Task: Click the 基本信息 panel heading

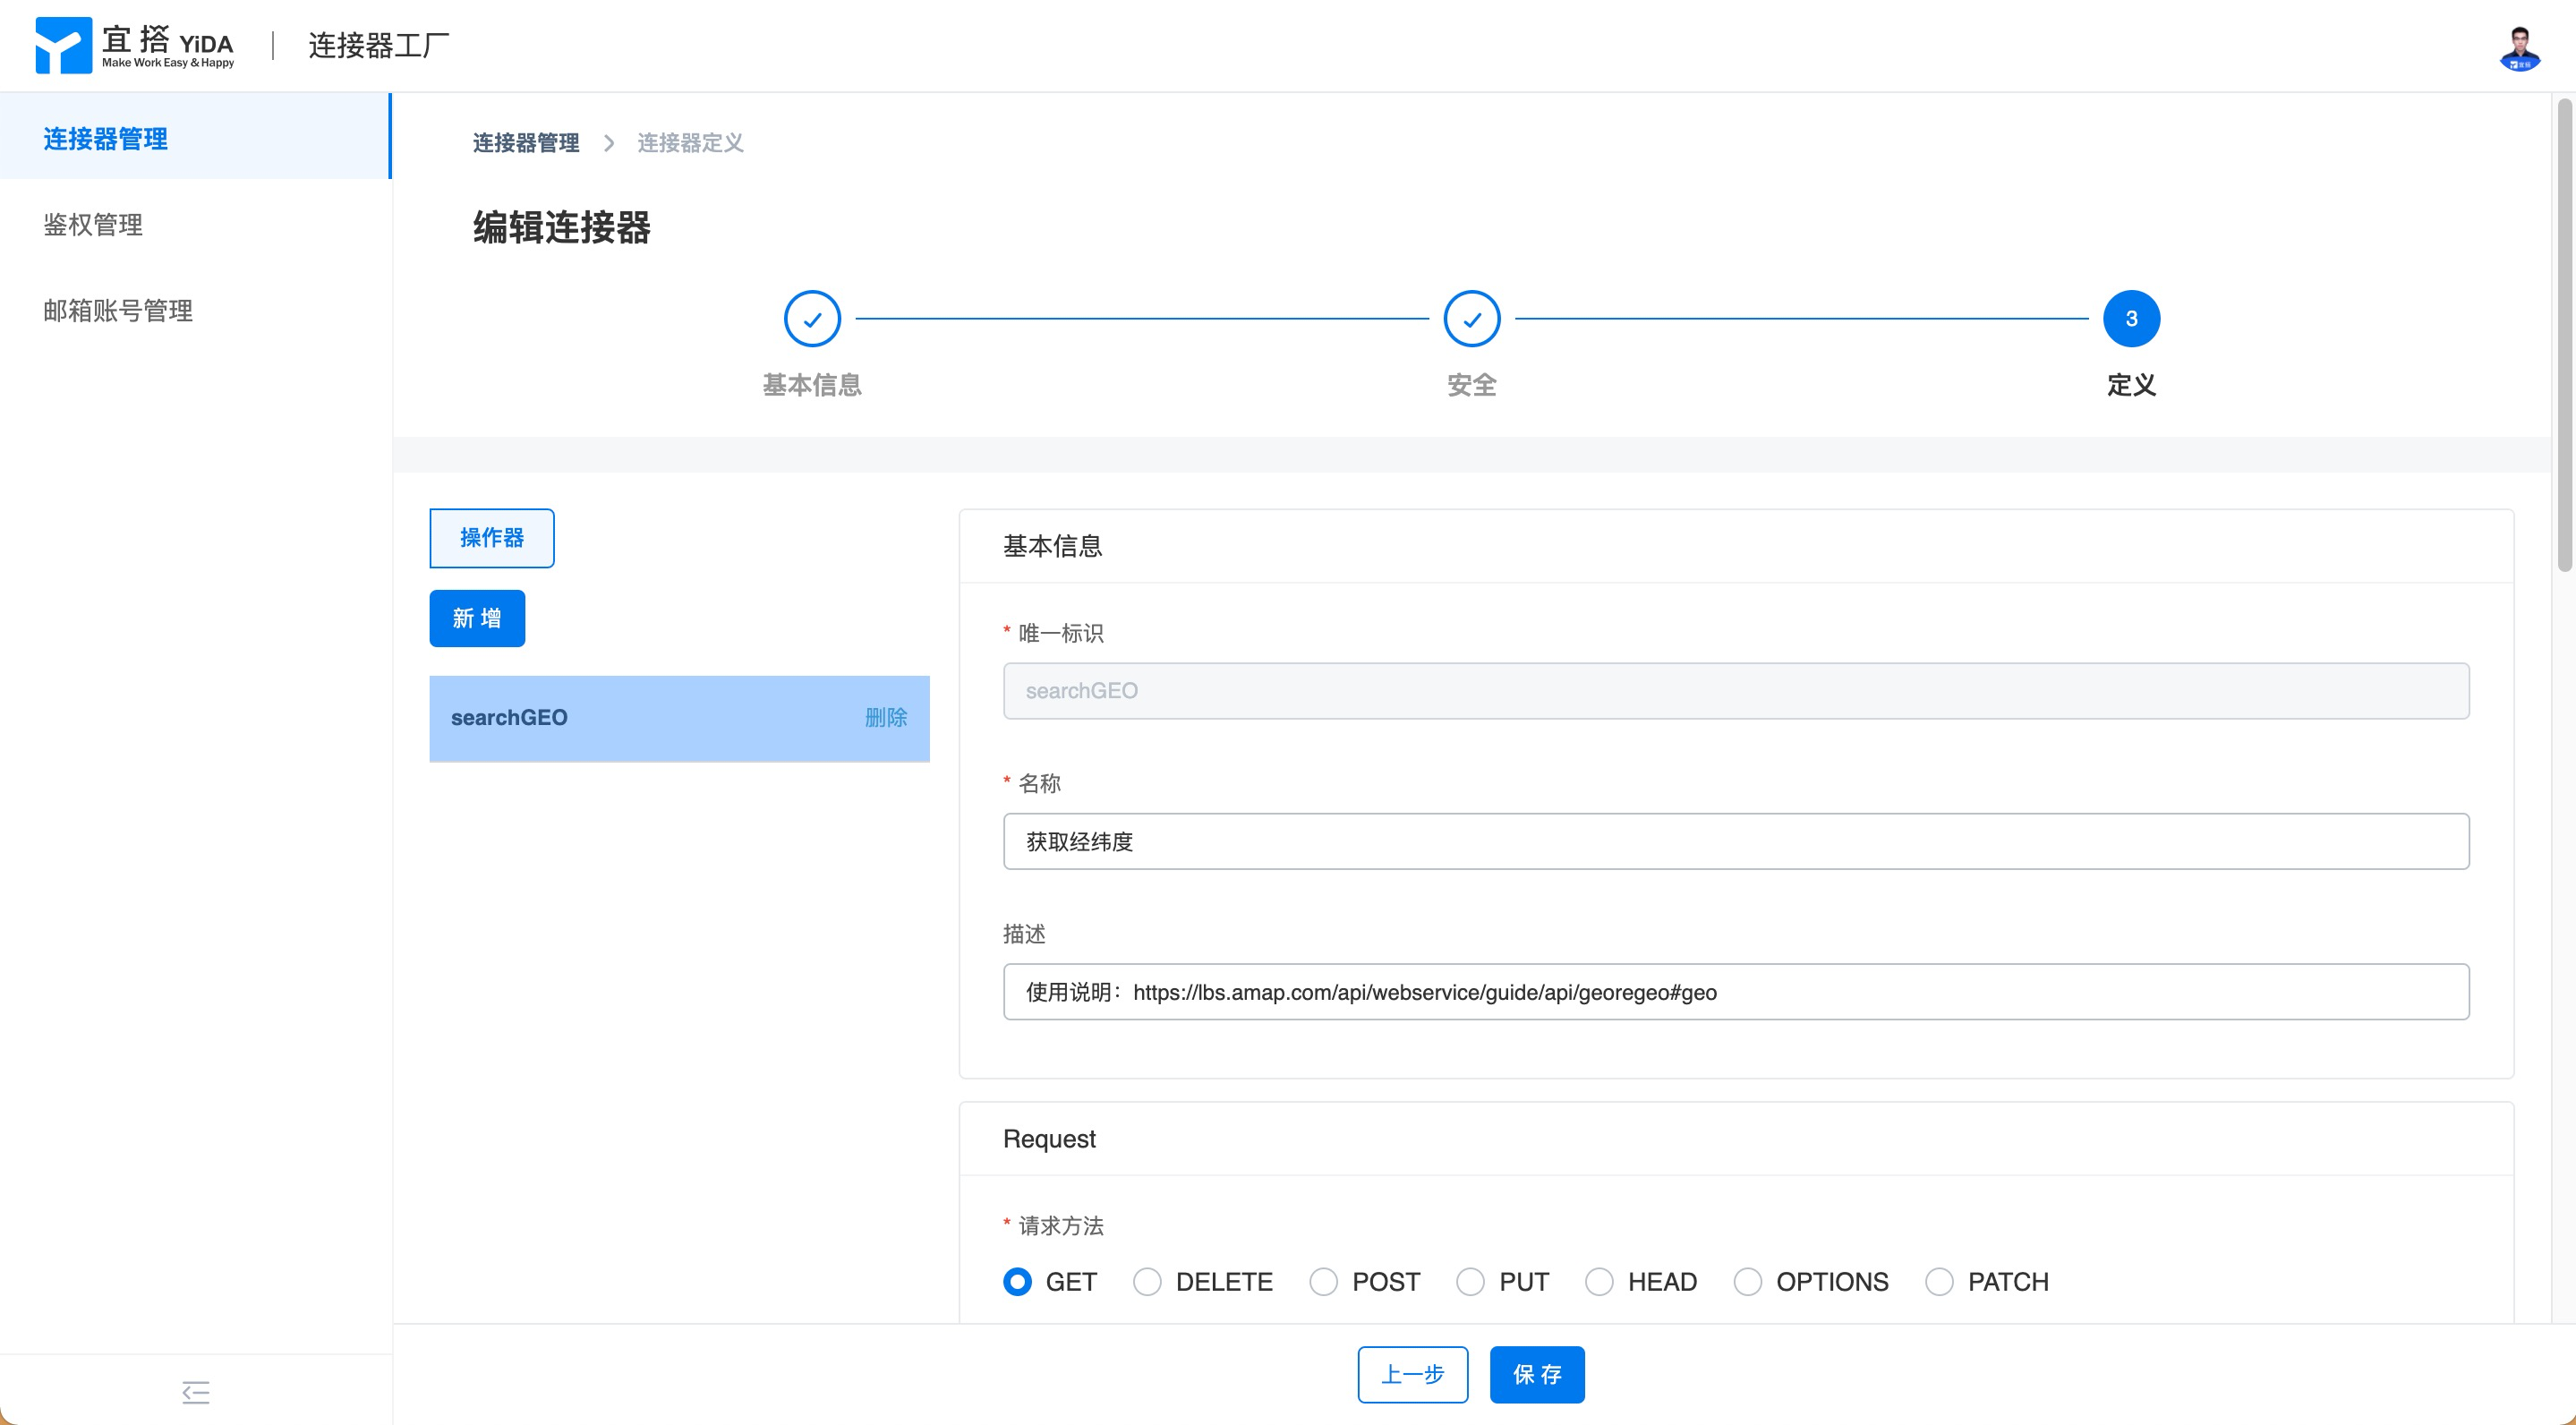Action: [x=1052, y=546]
